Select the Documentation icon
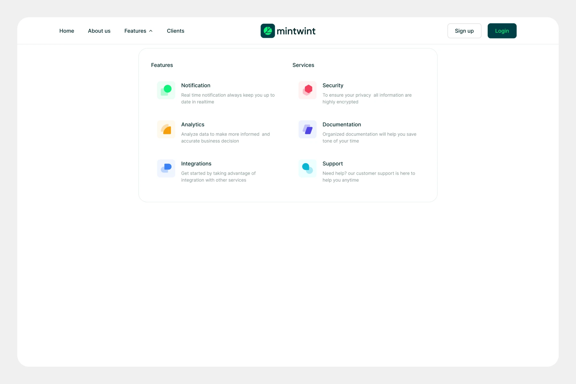This screenshot has width=576, height=384. 307,129
